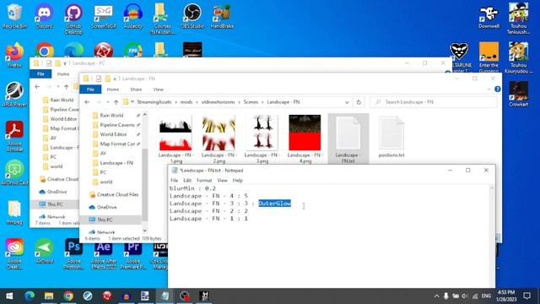Open Explorer help in Landscape - FN window
The height and width of the screenshot is (304, 540).
497,90
